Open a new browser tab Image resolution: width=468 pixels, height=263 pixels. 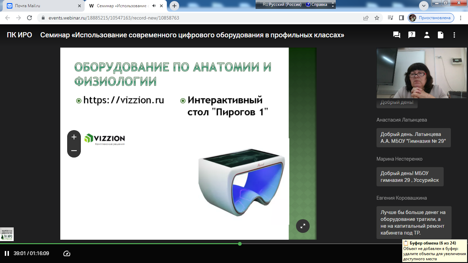tap(174, 6)
